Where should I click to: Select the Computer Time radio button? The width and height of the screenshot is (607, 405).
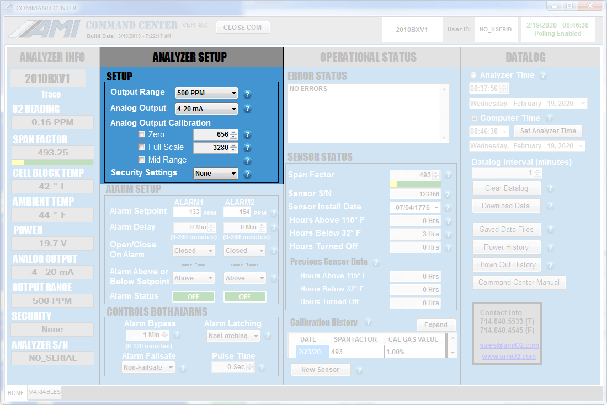pos(474,118)
